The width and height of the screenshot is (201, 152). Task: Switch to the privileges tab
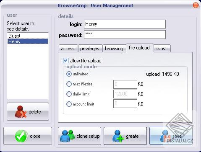click(x=90, y=49)
